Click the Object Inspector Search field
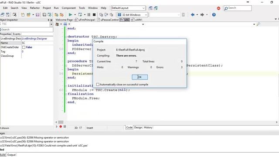The height and width of the screenshot is (157, 279). click(x=27, y=30)
